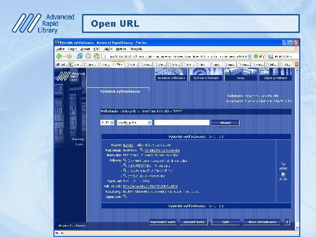Image resolution: width=316 pixels, height=237 pixels.
Task: Click the search engine icon in search box
Action: [271, 56]
